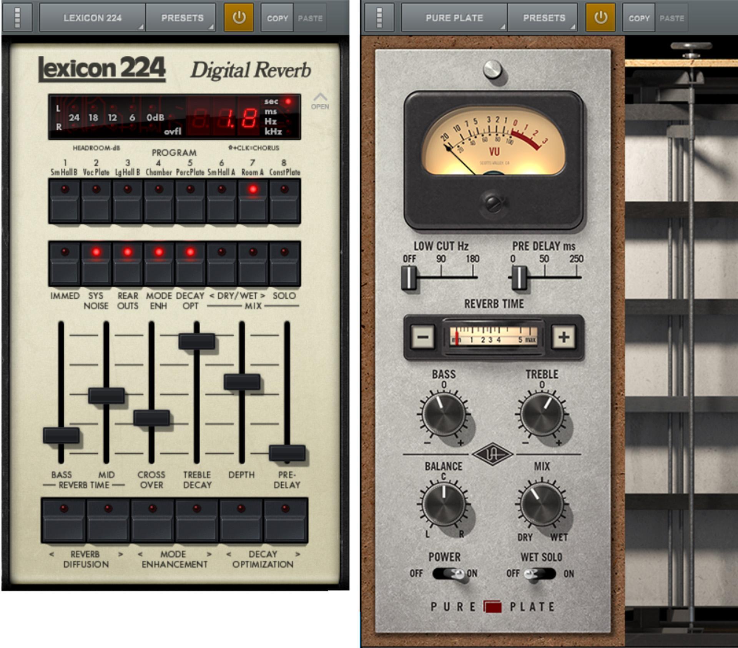Open the Pure Plate plugin options menu

pyautogui.click(x=379, y=17)
